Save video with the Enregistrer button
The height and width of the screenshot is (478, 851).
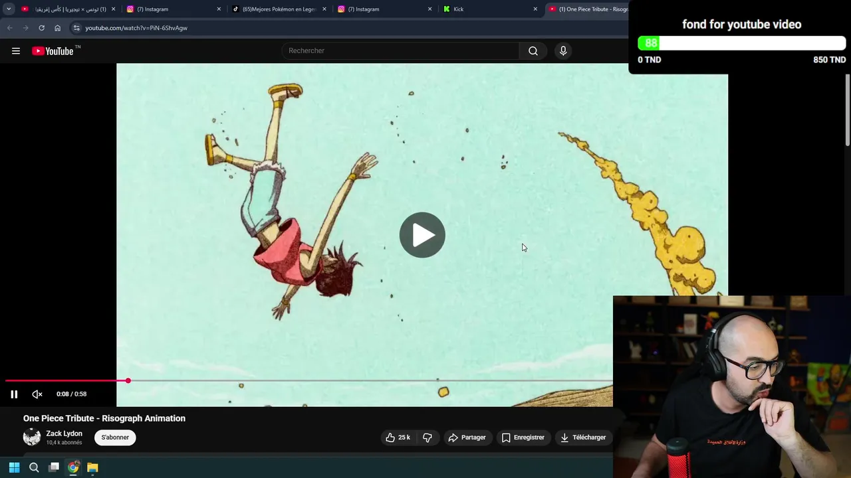click(523, 438)
